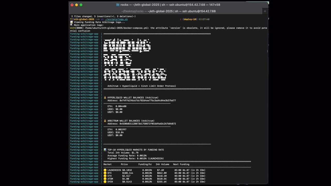Click the folder icon in the title bar
The image size is (331, 186).
coord(118,5)
